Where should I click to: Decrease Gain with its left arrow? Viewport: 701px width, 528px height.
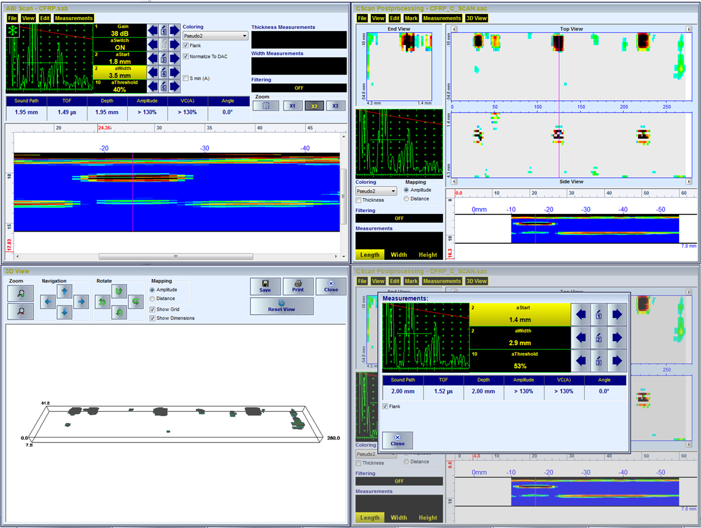click(152, 31)
